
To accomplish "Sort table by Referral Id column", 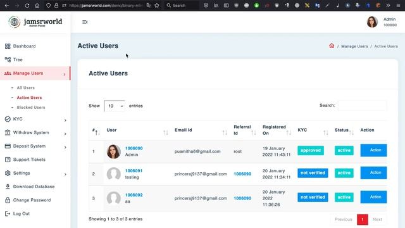I will pyautogui.click(x=245, y=130).
